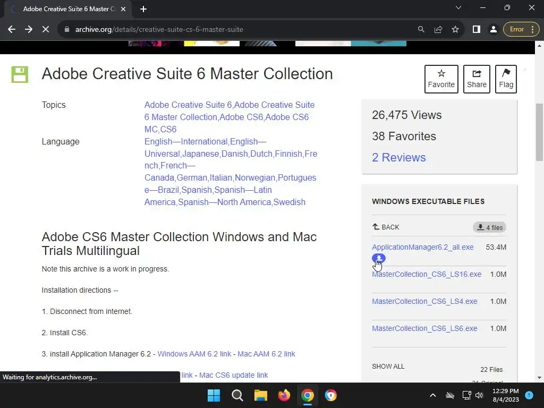Bookmark this page with the star icon

(455, 30)
